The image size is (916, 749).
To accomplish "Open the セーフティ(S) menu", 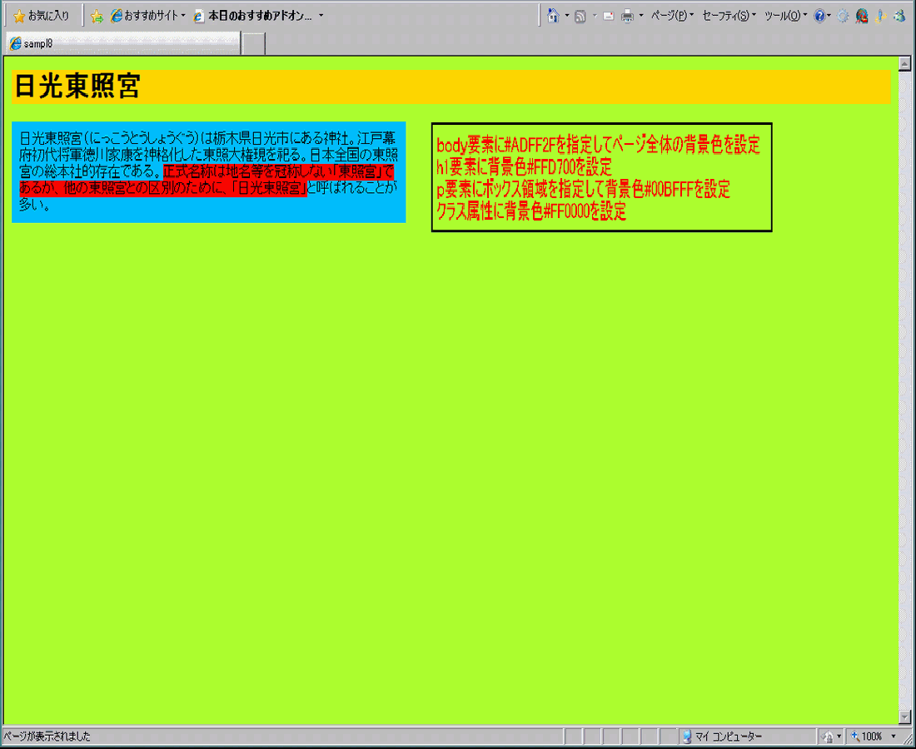I will click(x=729, y=16).
